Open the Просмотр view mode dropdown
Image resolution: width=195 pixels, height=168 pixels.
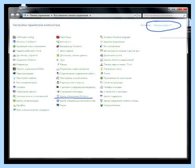pos(162,25)
